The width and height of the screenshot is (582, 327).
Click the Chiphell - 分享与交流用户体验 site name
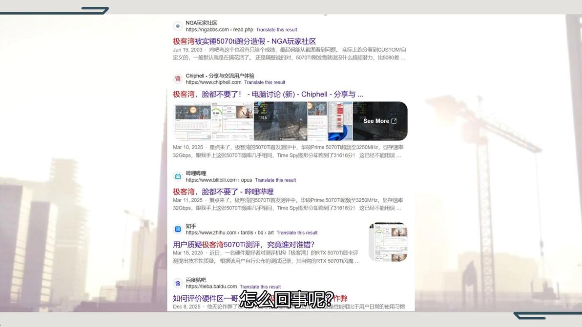[220, 76]
